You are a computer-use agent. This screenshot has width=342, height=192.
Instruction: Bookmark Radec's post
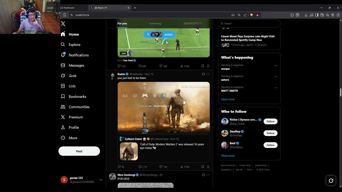tap(203, 167)
